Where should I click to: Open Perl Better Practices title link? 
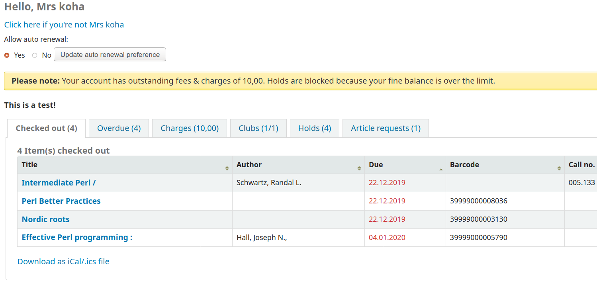(61, 201)
